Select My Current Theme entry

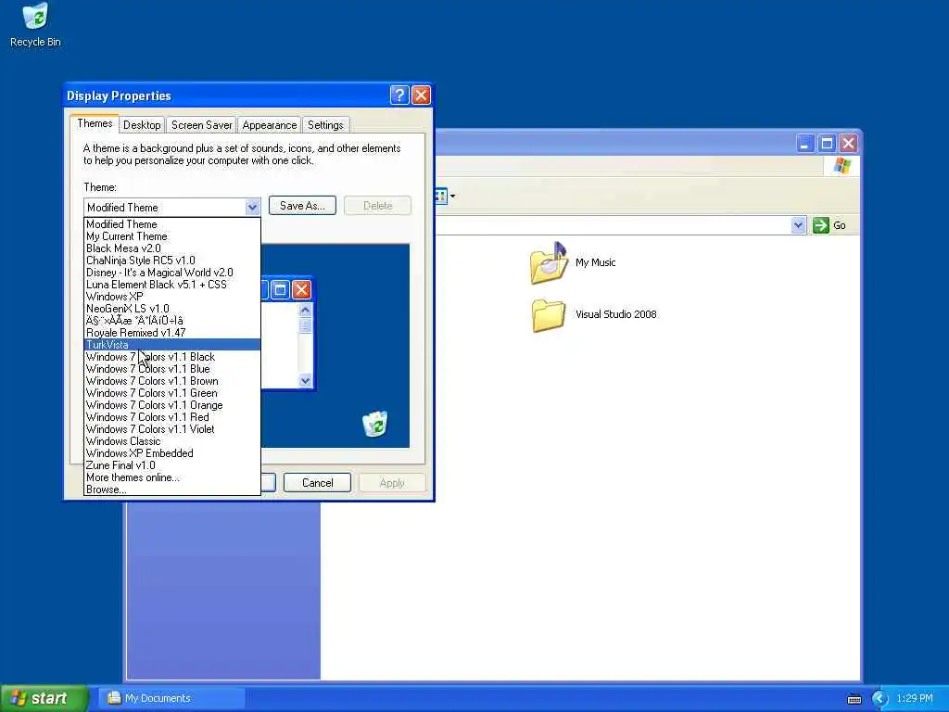171,236
